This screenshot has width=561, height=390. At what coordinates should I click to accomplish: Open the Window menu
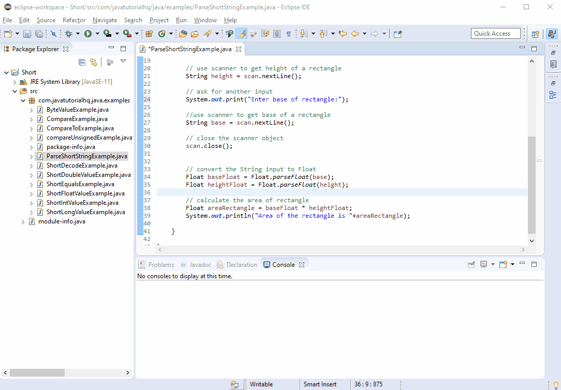(205, 20)
